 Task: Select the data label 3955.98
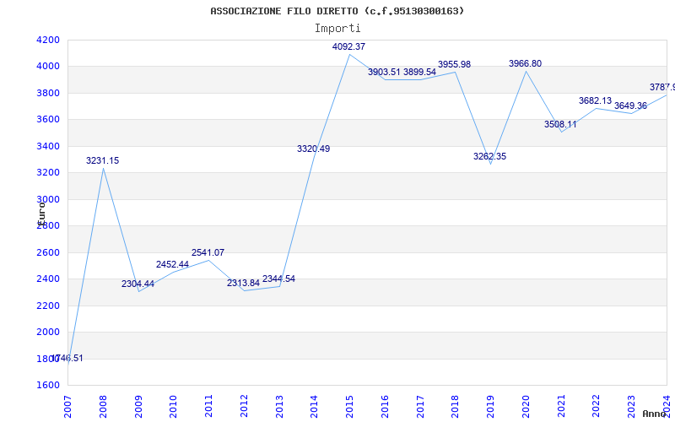[454, 65]
